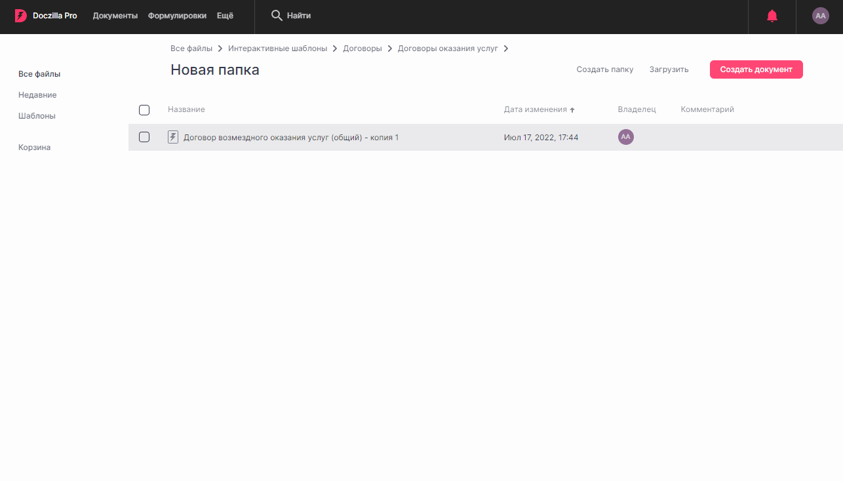
Task: Go to Все файлы breadcrumb link
Action: tap(191, 48)
